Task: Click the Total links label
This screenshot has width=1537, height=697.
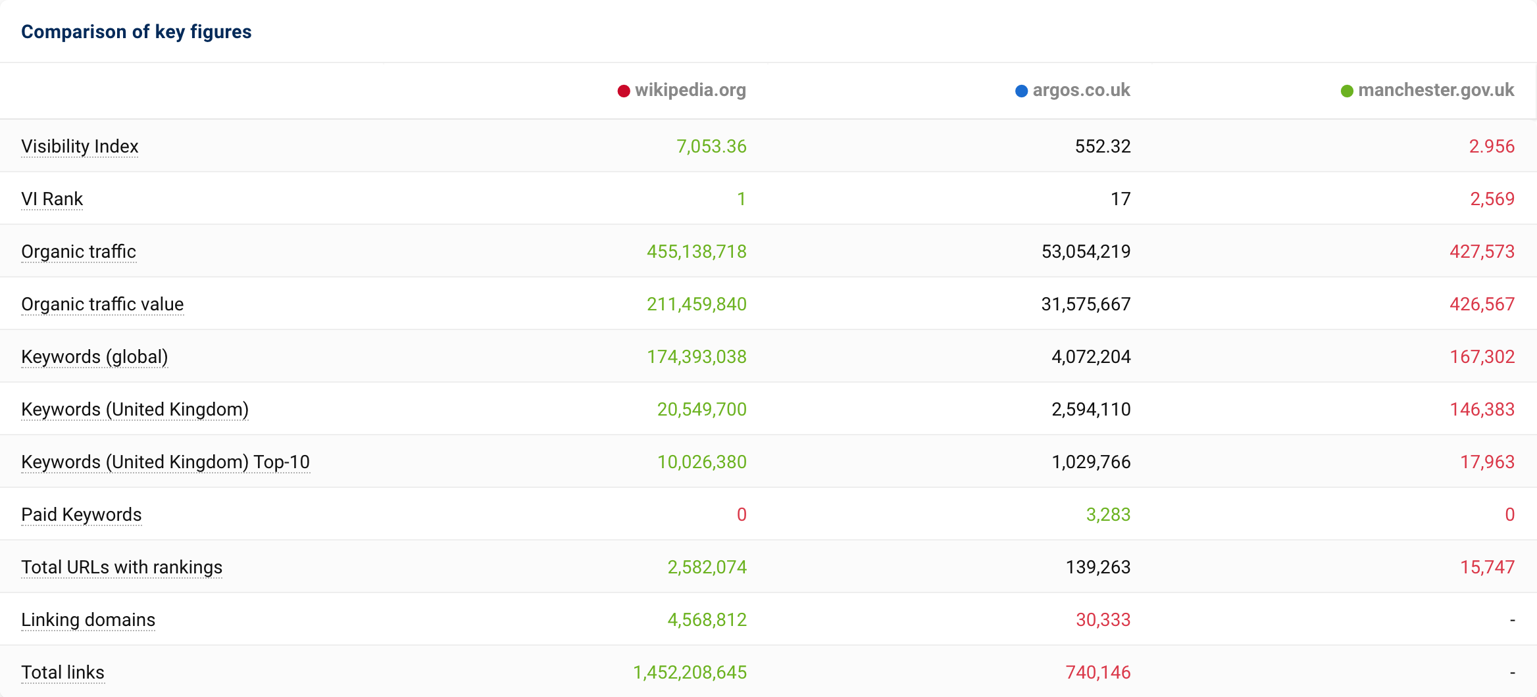Action: click(63, 672)
